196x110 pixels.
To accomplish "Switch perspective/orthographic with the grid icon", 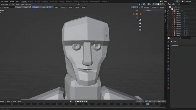I will point(140,30).
